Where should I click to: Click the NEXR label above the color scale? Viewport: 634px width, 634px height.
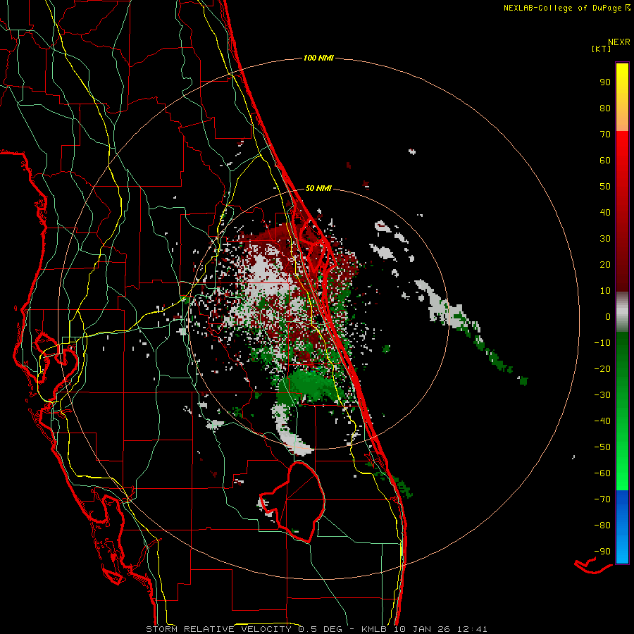[619, 42]
